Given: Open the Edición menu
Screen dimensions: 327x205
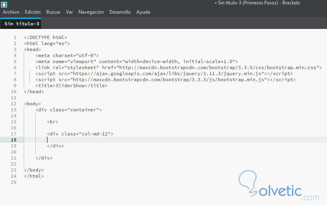Looking at the screenshot, I should pyautogui.click(x=33, y=12).
